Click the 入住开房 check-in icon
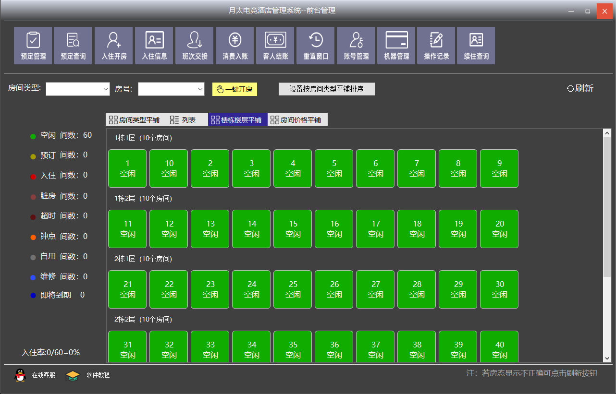 pyautogui.click(x=114, y=46)
